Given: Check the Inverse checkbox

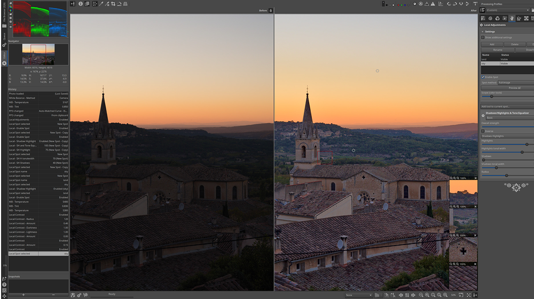Looking at the screenshot, I should [483, 131].
